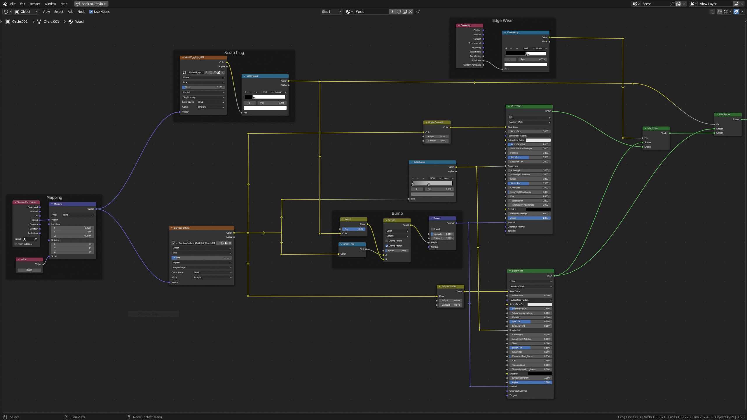Viewport: 747px width, 420px height.
Task: Click the Emission color swatch on Base Wood
Action: tap(540, 374)
